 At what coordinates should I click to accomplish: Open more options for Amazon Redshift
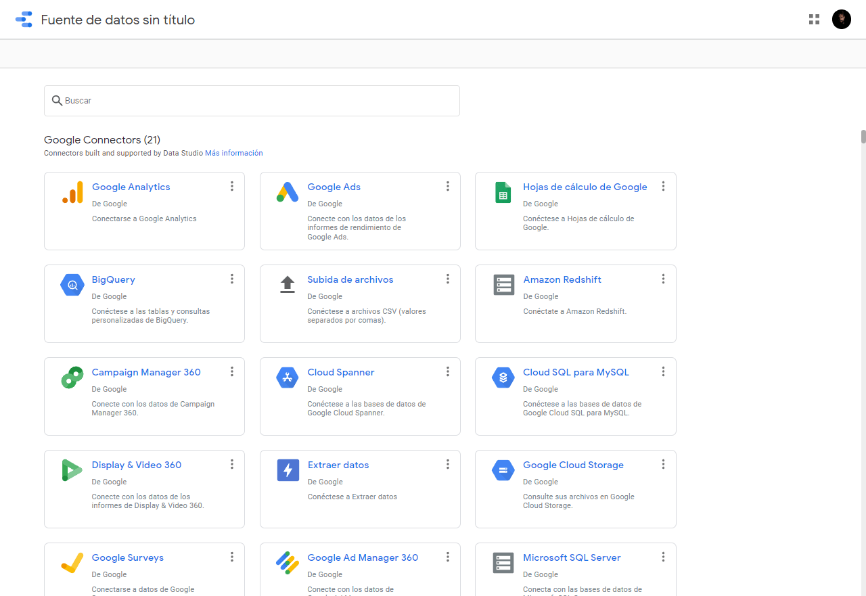664,279
